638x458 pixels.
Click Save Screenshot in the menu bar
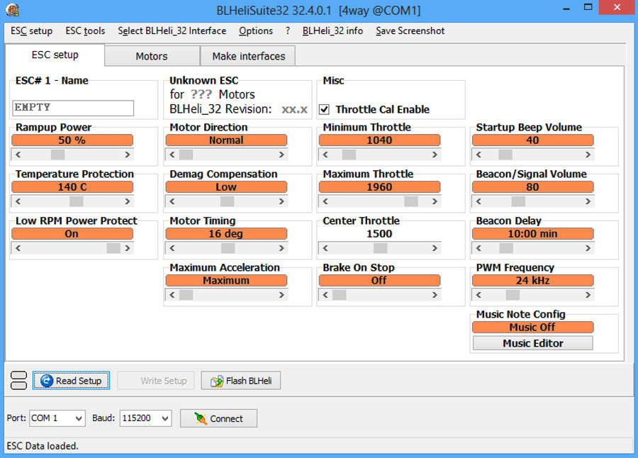click(x=410, y=31)
